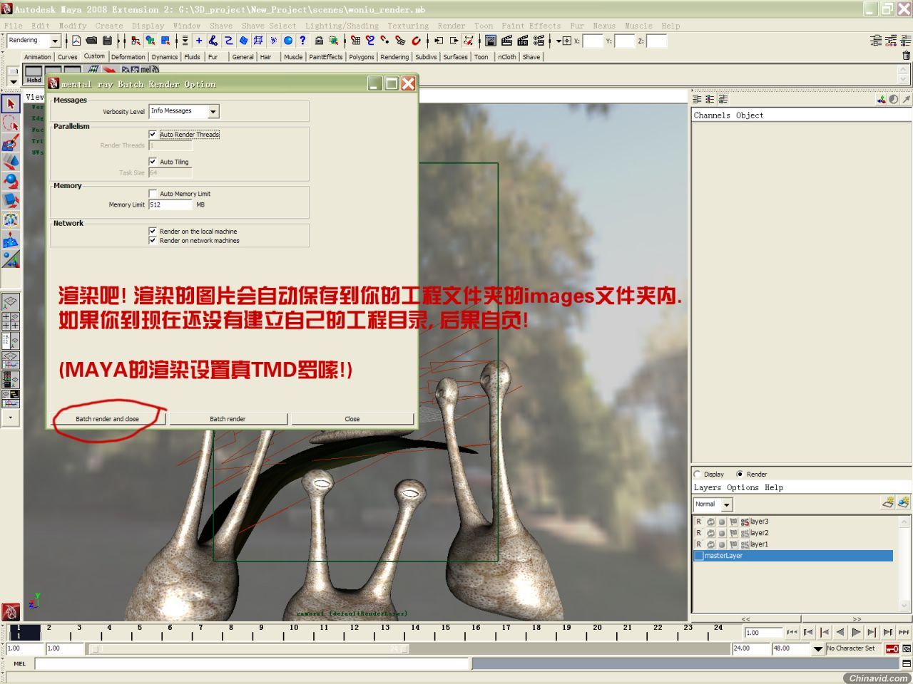Go to start of playback range
Screen dimensions: 913x684
[x=792, y=632]
